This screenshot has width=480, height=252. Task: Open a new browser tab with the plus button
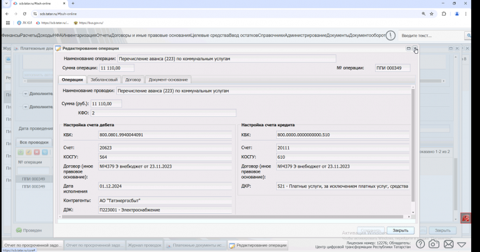(73, 3)
